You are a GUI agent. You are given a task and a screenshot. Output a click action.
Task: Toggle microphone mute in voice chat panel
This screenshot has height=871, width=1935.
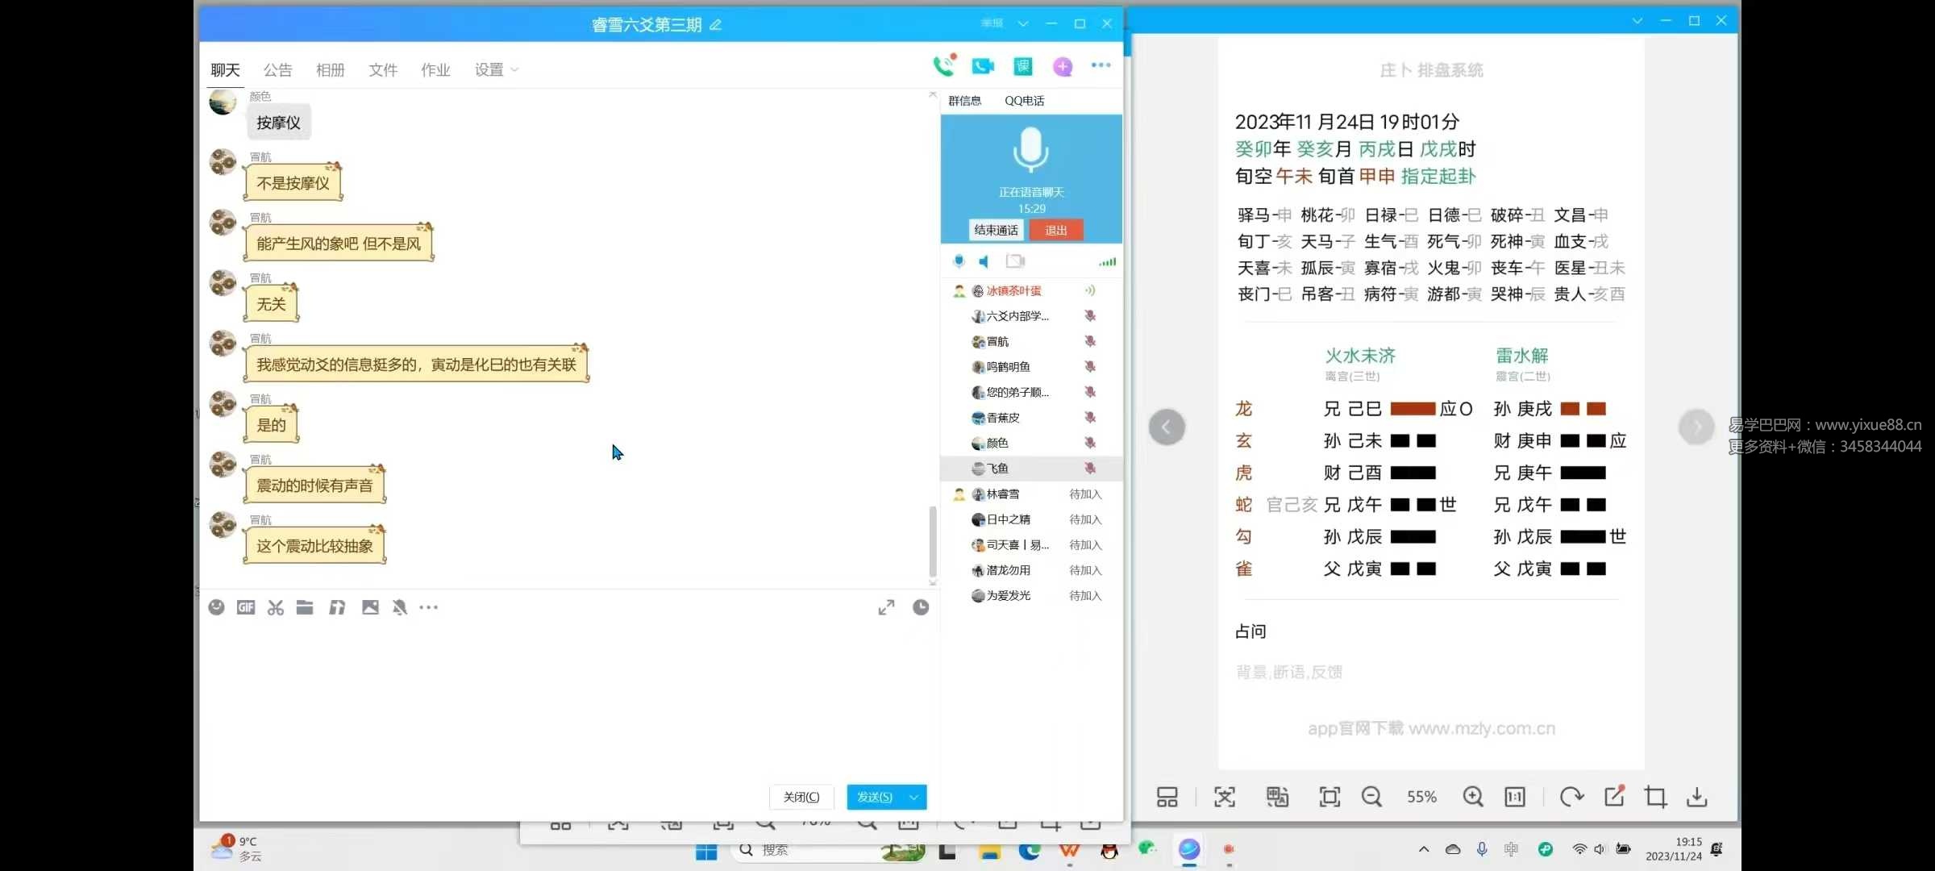click(x=959, y=261)
